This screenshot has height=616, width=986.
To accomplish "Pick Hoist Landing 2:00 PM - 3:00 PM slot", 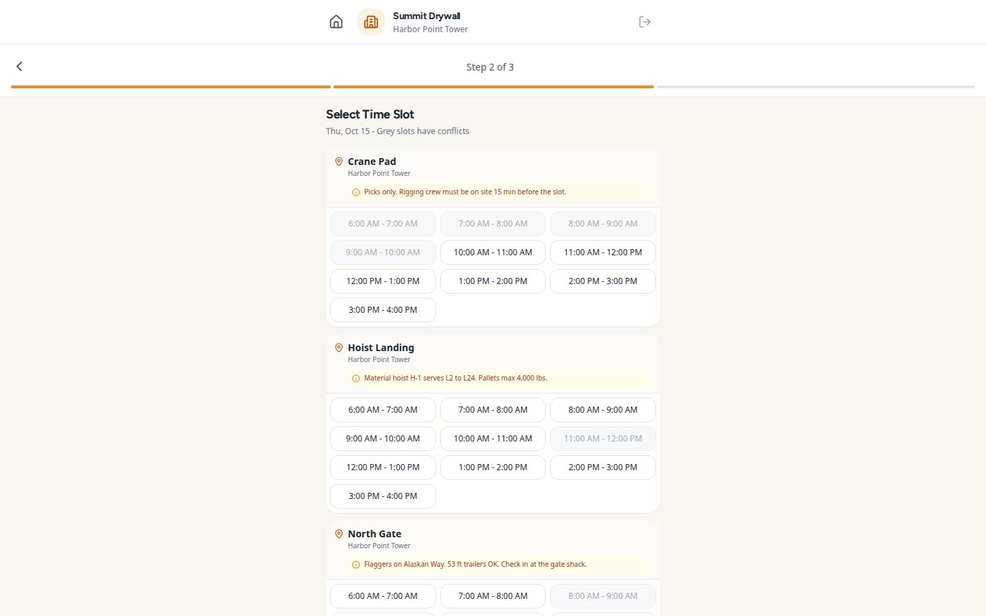I will [603, 467].
